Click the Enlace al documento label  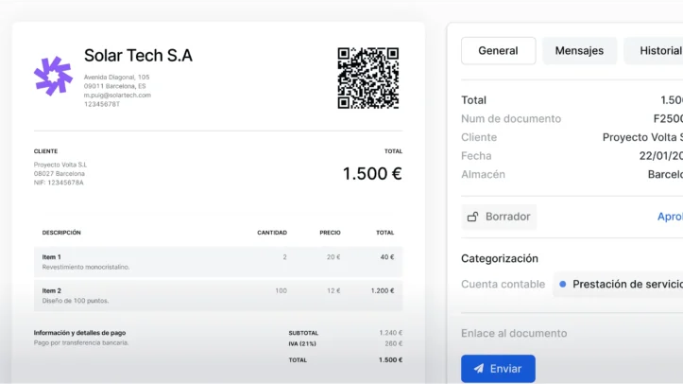pos(514,333)
